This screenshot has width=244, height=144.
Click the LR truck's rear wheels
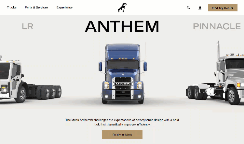(49, 92)
